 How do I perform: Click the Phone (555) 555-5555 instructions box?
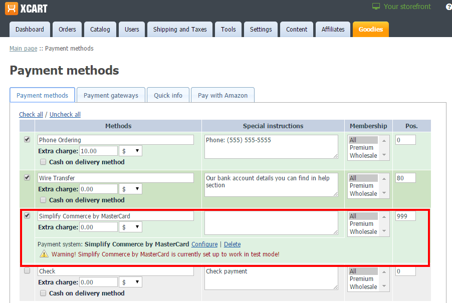pos(271,147)
